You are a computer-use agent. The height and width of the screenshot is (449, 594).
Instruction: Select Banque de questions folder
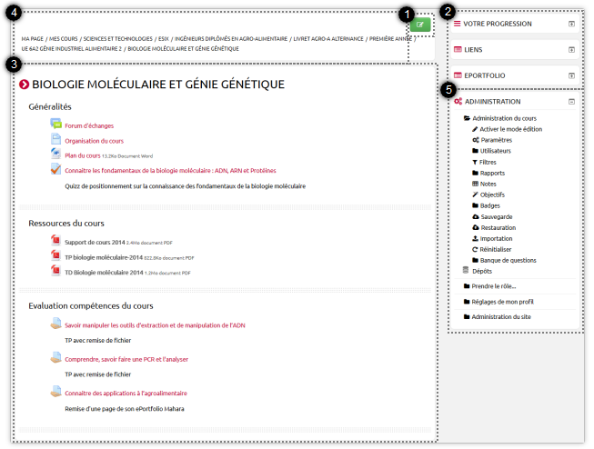click(508, 260)
